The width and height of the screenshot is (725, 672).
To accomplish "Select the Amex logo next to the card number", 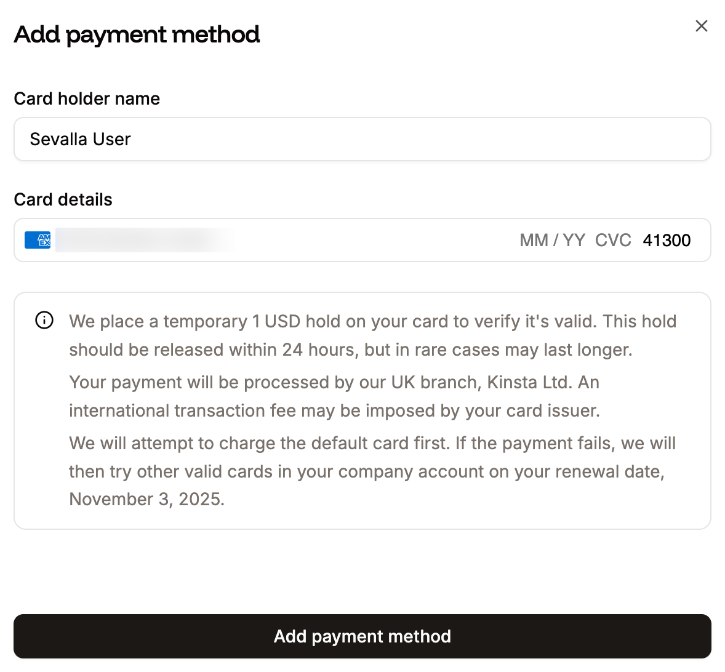I will point(37,239).
